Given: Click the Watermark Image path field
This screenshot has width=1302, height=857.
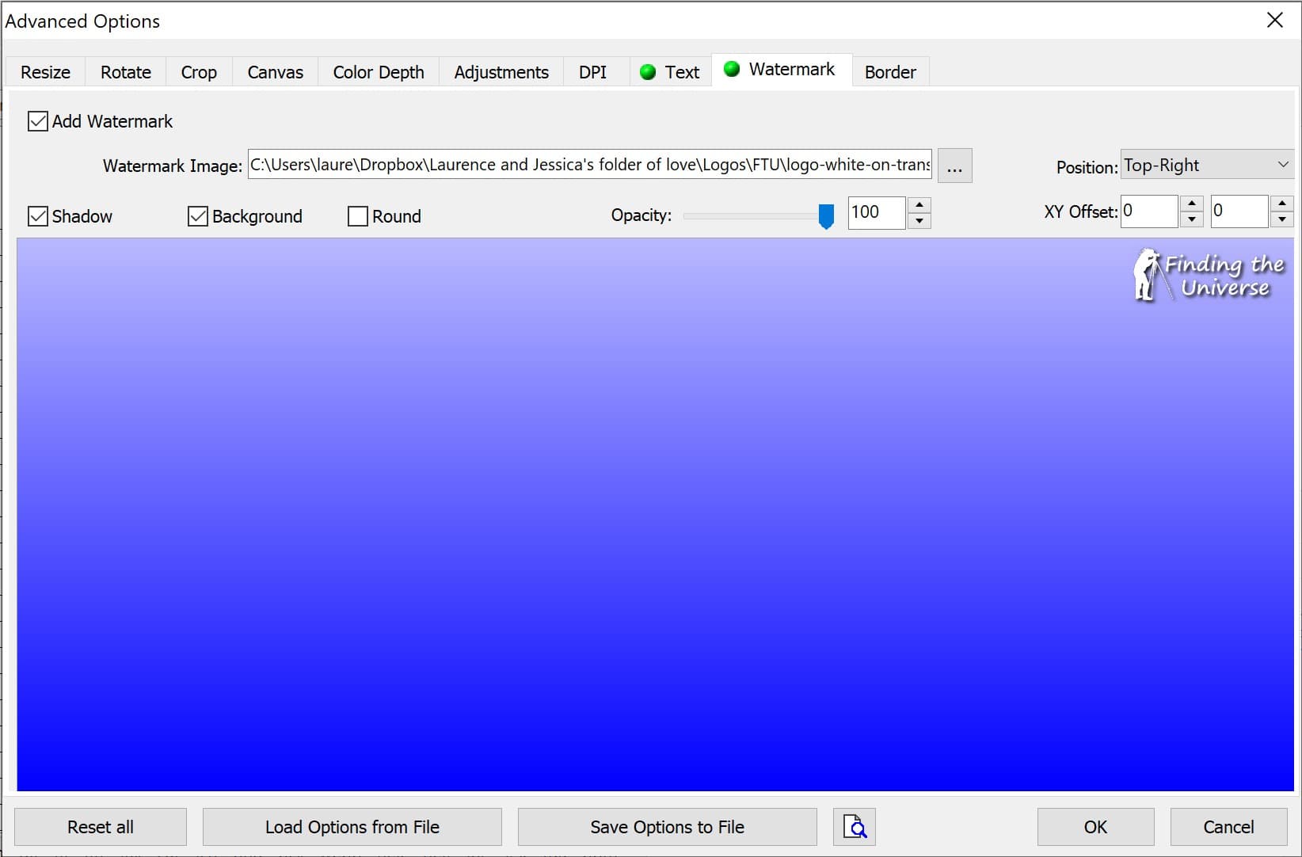Looking at the screenshot, I should coord(589,165).
